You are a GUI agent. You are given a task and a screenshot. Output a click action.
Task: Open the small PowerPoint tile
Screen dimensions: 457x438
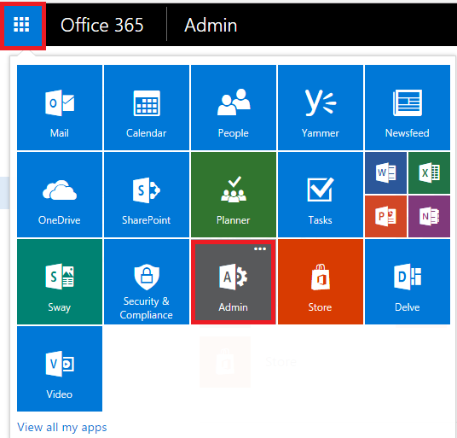[x=385, y=216]
